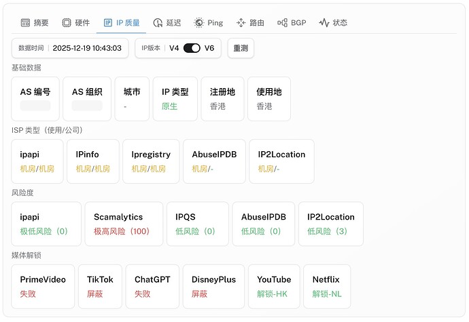Click the V4 label
The width and height of the screenshot is (469, 322).
[x=174, y=48]
